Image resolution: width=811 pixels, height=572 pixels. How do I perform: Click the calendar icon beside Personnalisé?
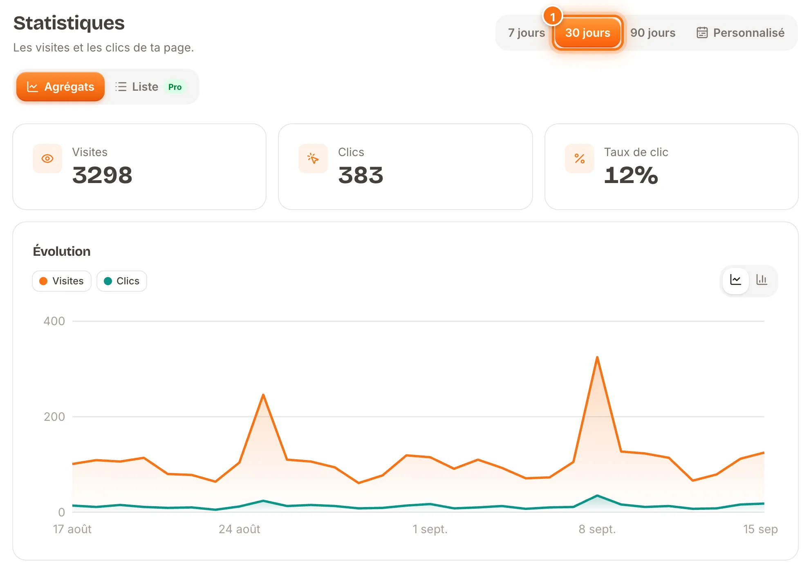click(702, 33)
